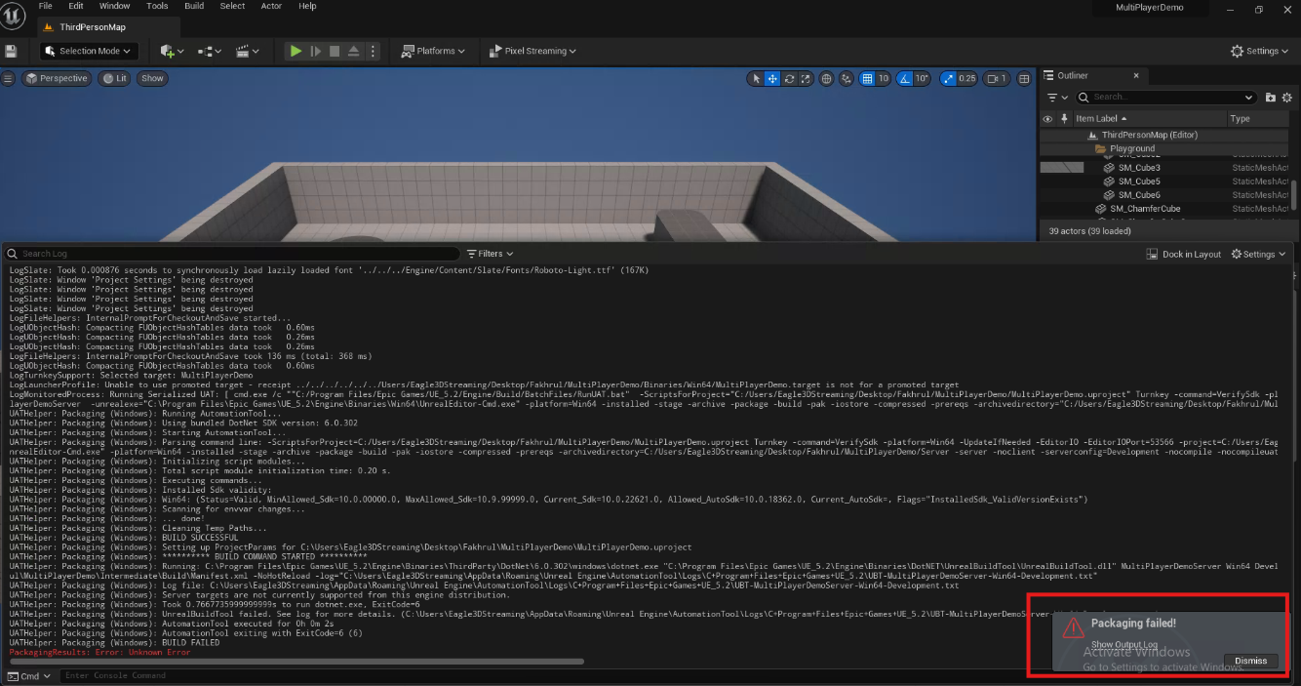1301x686 pixels.
Task: Click the save level floppy disk icon
Action: [x=12, y=51]
